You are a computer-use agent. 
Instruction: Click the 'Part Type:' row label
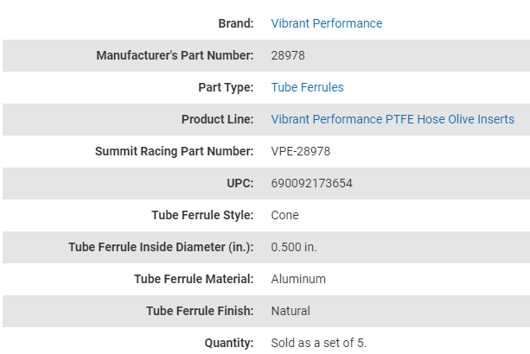coord(226,87)
